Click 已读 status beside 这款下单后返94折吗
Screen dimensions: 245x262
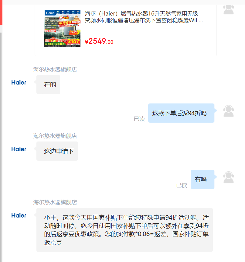pos(139,119)
